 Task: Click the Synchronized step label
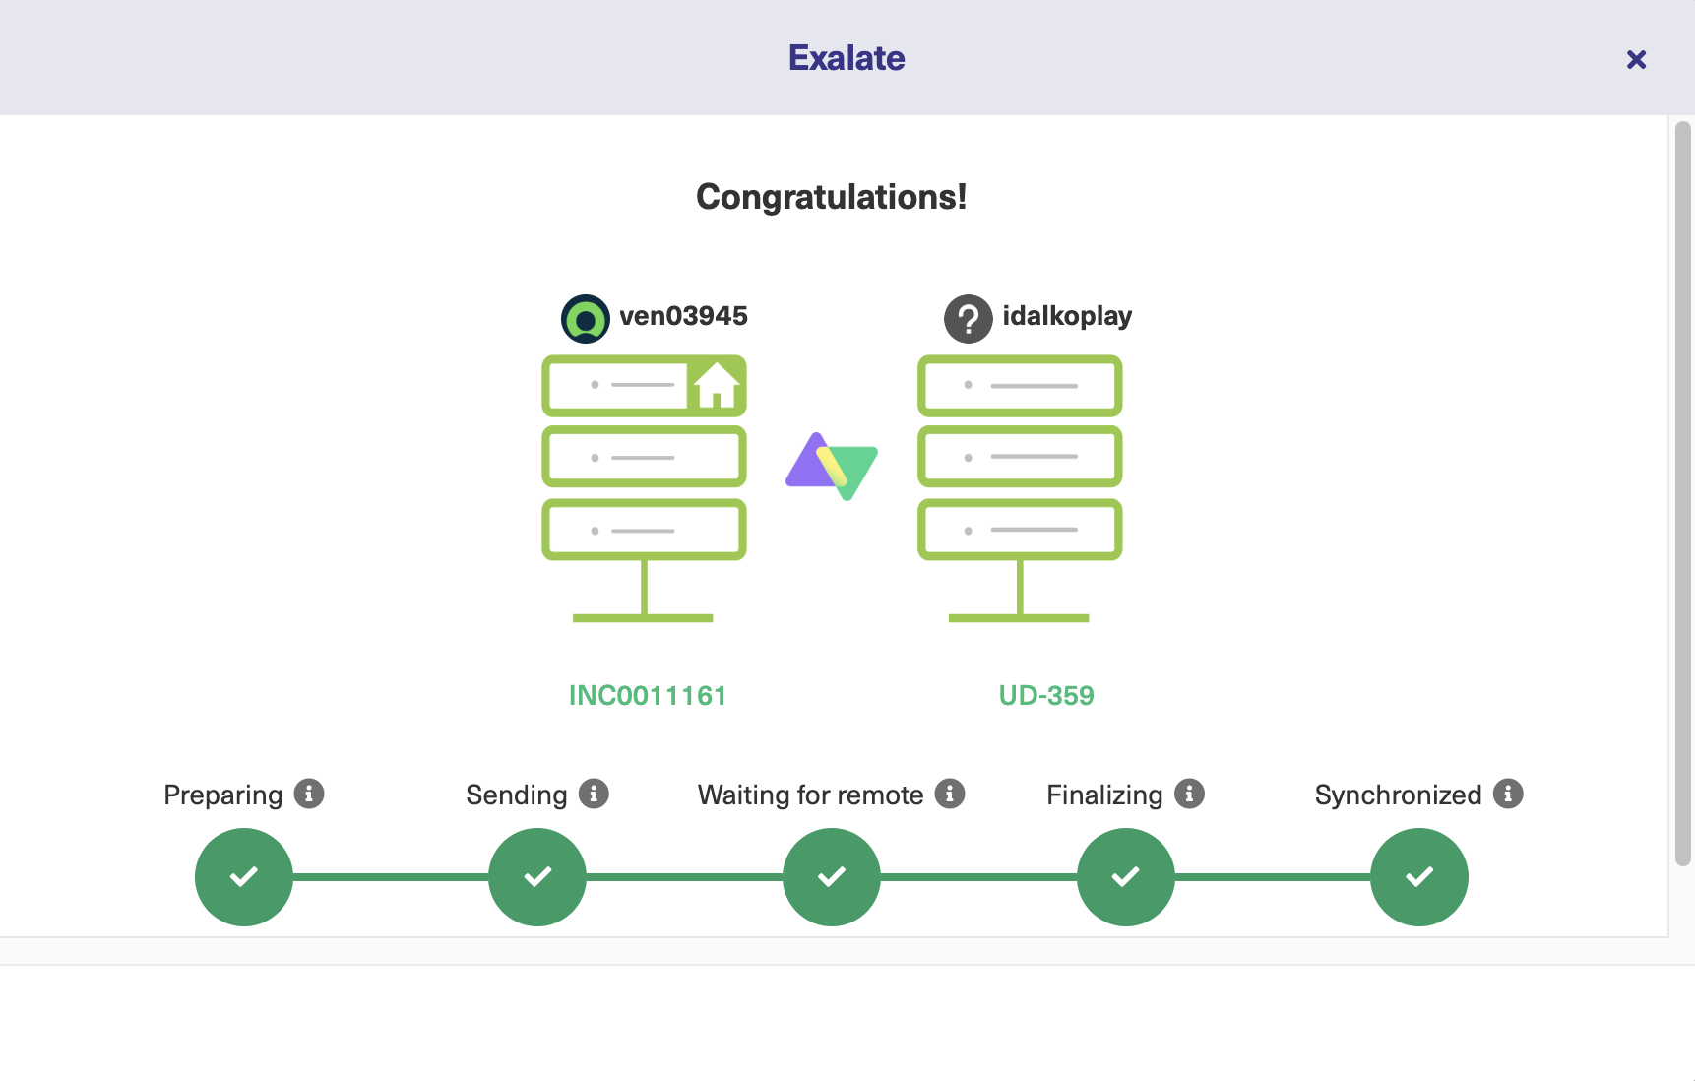[1398, 795]
